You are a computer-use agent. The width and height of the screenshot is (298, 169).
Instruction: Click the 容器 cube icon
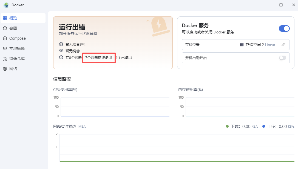pos(5,28)
